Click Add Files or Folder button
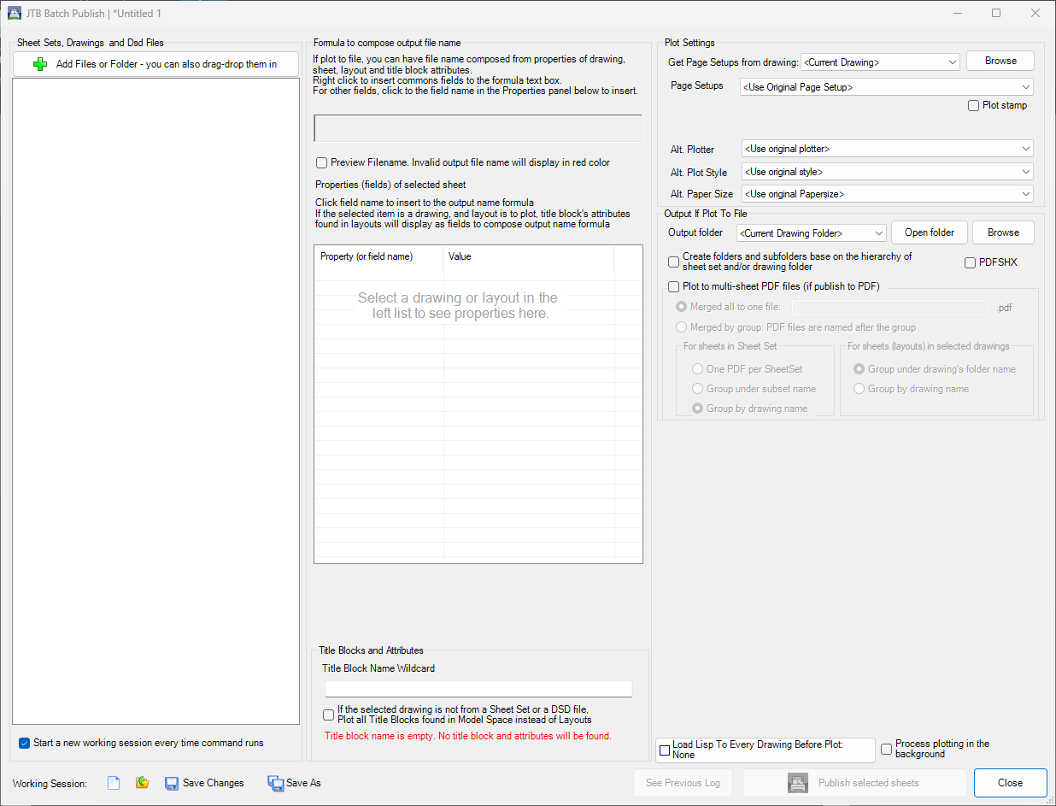This screenshot has width=1056, height=806. (x=155, y=64)
